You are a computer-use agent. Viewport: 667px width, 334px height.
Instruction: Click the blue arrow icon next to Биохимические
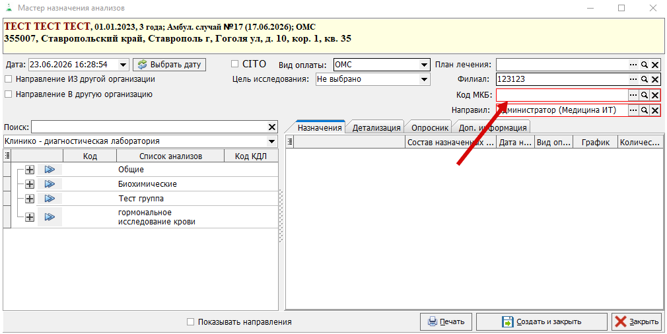(x=50, y=184)
